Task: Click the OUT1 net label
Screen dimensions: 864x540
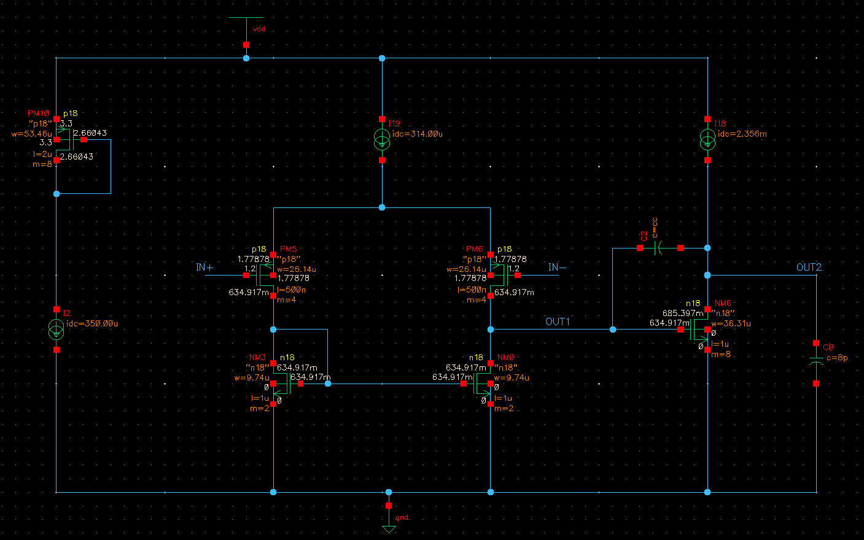Action: click(558, 322)
